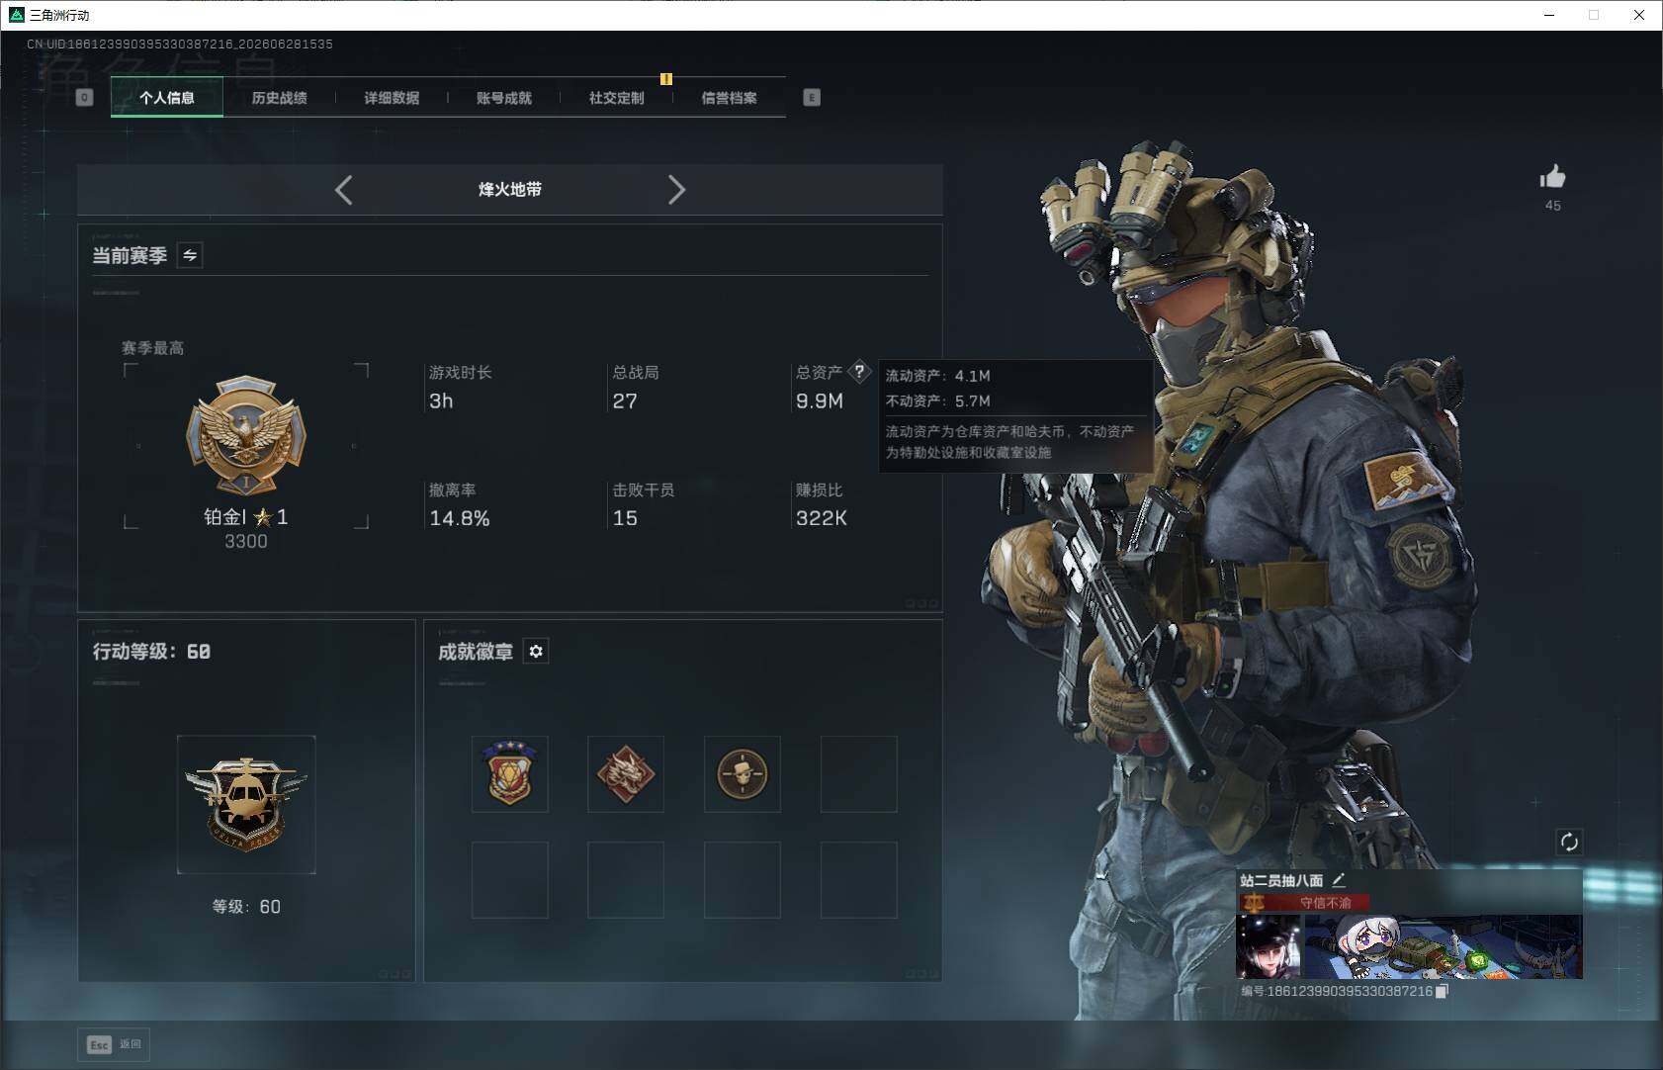This screenshot has height=1070, width=1663.
Task: Click the 铂金I rank medal emblem
Action: [x=246, y=434]
